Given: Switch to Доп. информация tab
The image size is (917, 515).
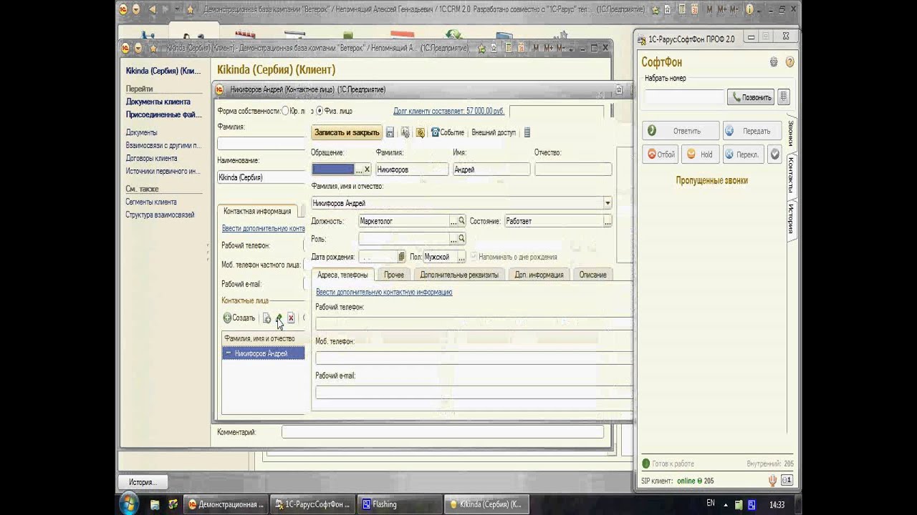Looking at the screenshot, I should click(x=539, y=275).
